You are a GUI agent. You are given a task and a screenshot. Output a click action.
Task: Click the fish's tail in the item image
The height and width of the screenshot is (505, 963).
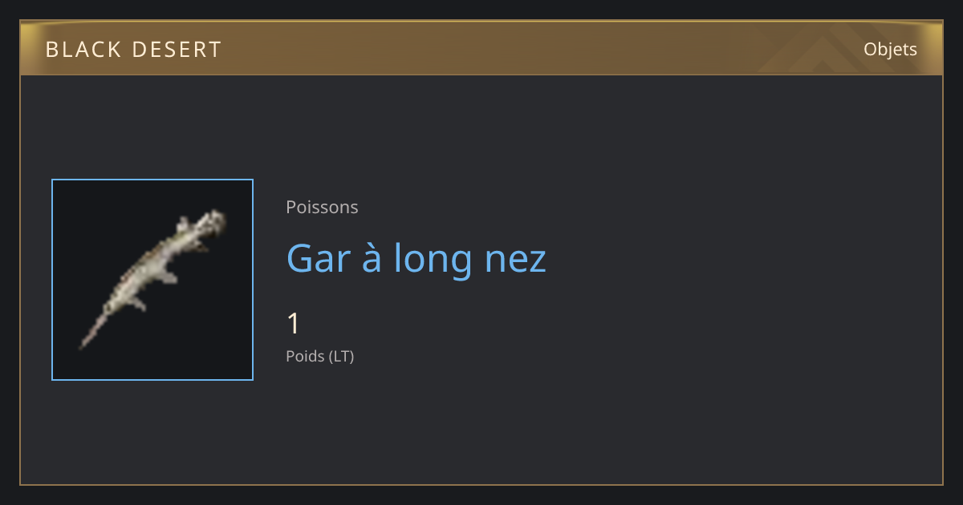coord(210,222)
